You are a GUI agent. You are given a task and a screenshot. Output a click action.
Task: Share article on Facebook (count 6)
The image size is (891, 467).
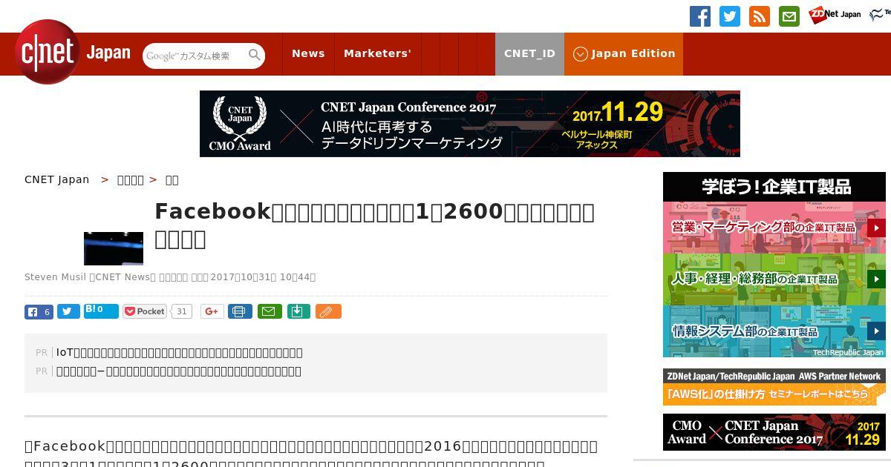pyautogui.click(x=39, y=312)
